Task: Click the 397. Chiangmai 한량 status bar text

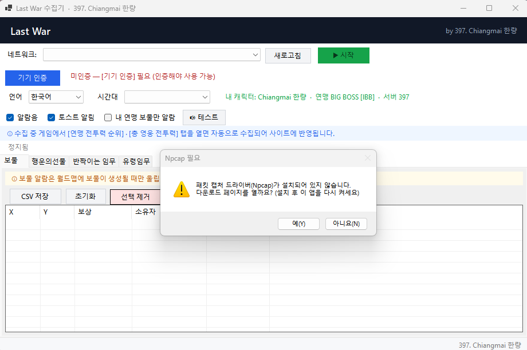Action: click(490, 345)
